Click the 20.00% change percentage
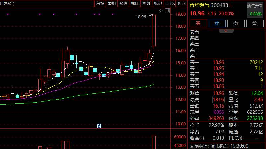 pos(226,14)
